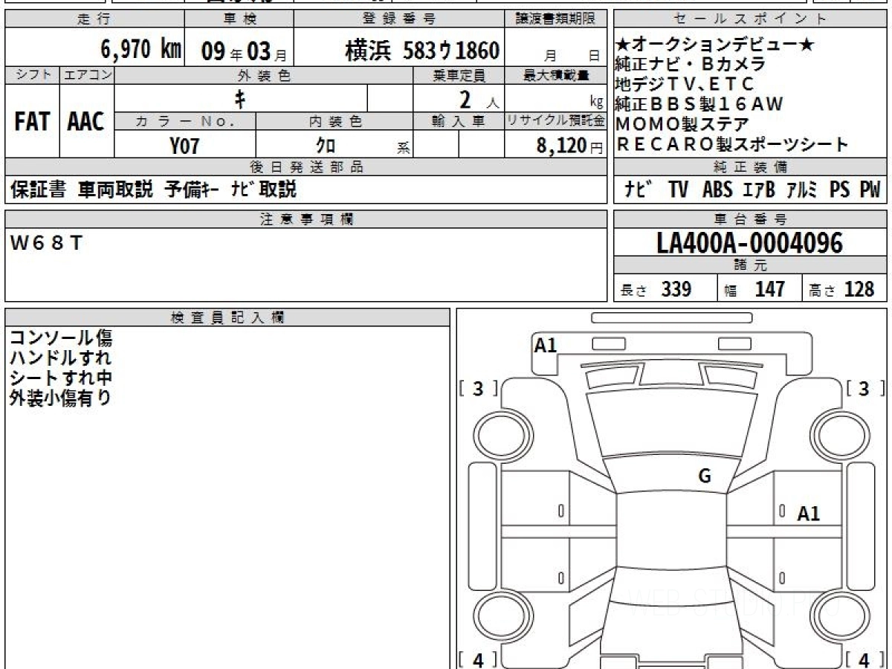892x669 pixels.
Task: Select the inspector note 外装小傷有り
Action: 61,398
